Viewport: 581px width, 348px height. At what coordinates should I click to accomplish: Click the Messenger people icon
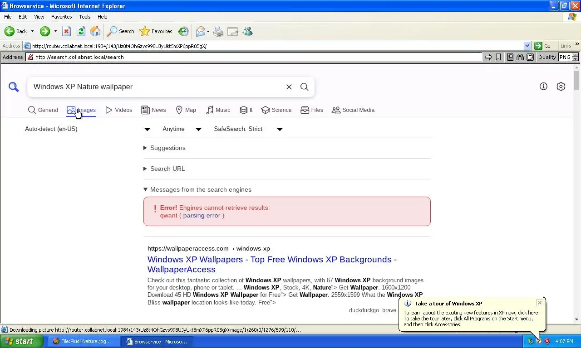[x=247, y=31]
